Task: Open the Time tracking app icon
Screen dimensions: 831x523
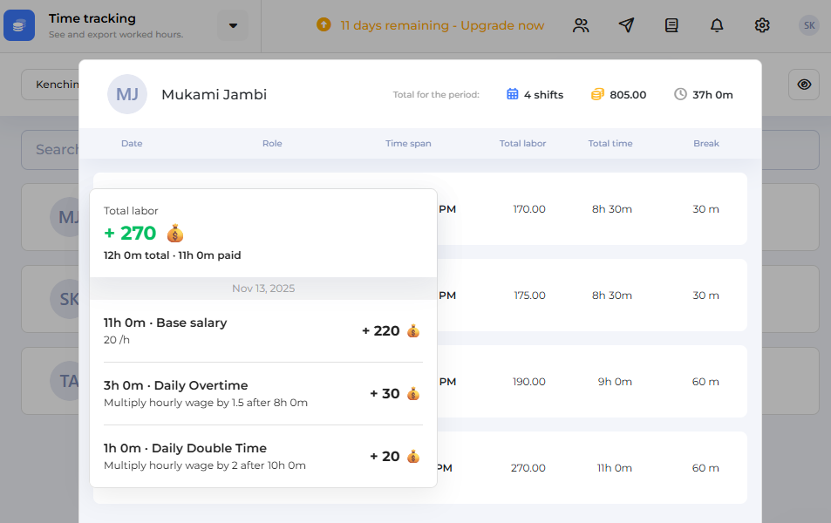Action: [19, 25]
